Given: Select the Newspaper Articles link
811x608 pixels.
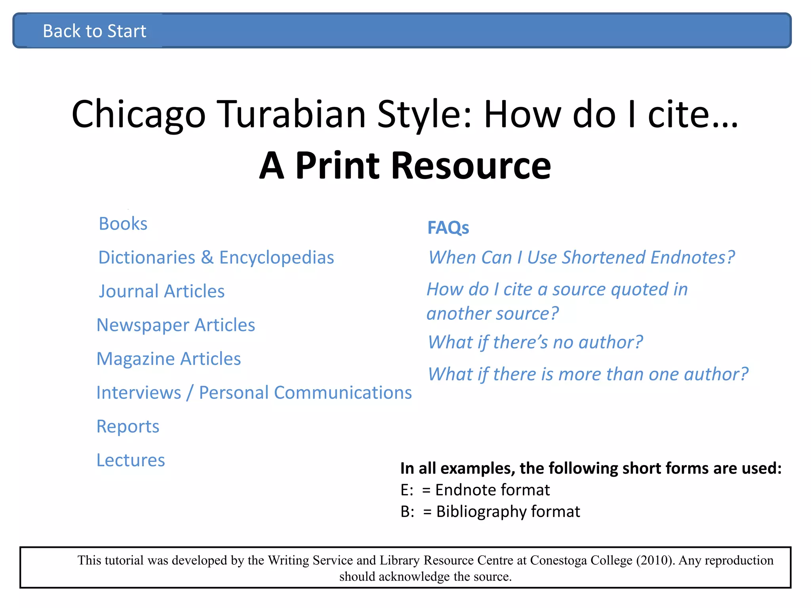Looking at the screenshot, I should (x=176, y=325).
